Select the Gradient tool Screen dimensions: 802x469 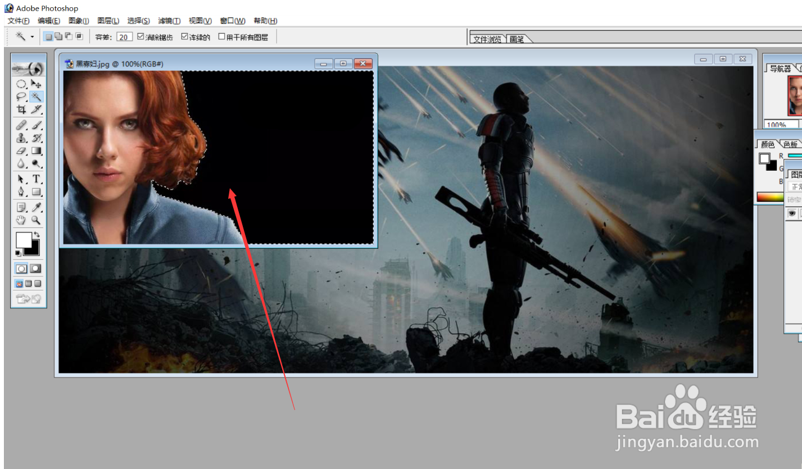click(x=37, y=151)
